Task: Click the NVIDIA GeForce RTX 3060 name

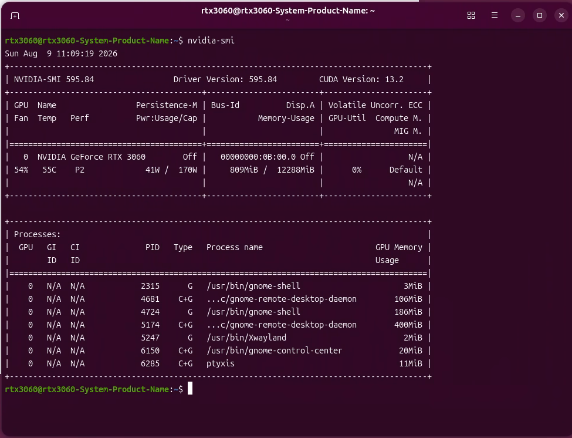Action: tap(91, 157)
